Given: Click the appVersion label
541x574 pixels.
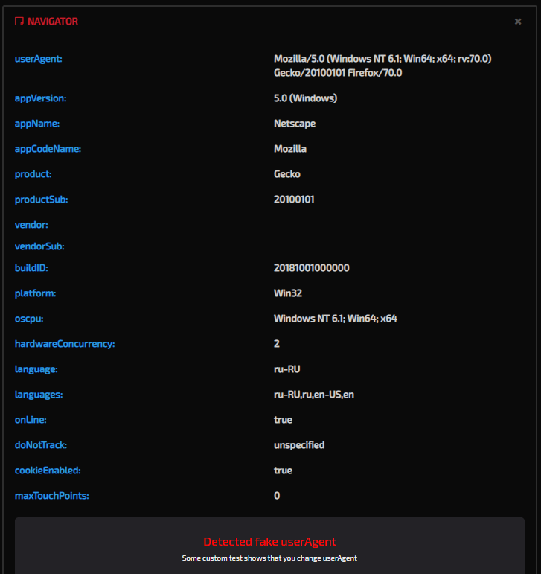Looking at the screenshot, I should pos(41,98).
